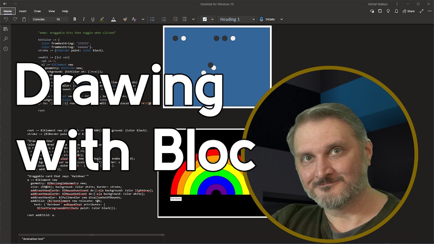The width and height of the screenshot is (434, 244).
Task: Open search from the sidebar
Action: (5, 39)
